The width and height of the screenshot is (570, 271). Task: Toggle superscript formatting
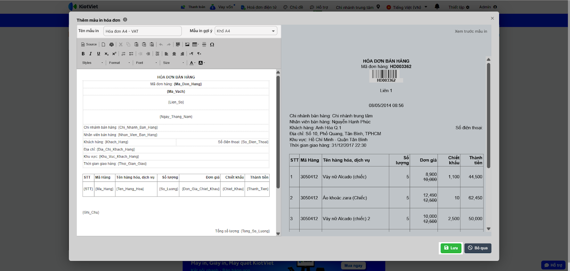pos(114,54)
